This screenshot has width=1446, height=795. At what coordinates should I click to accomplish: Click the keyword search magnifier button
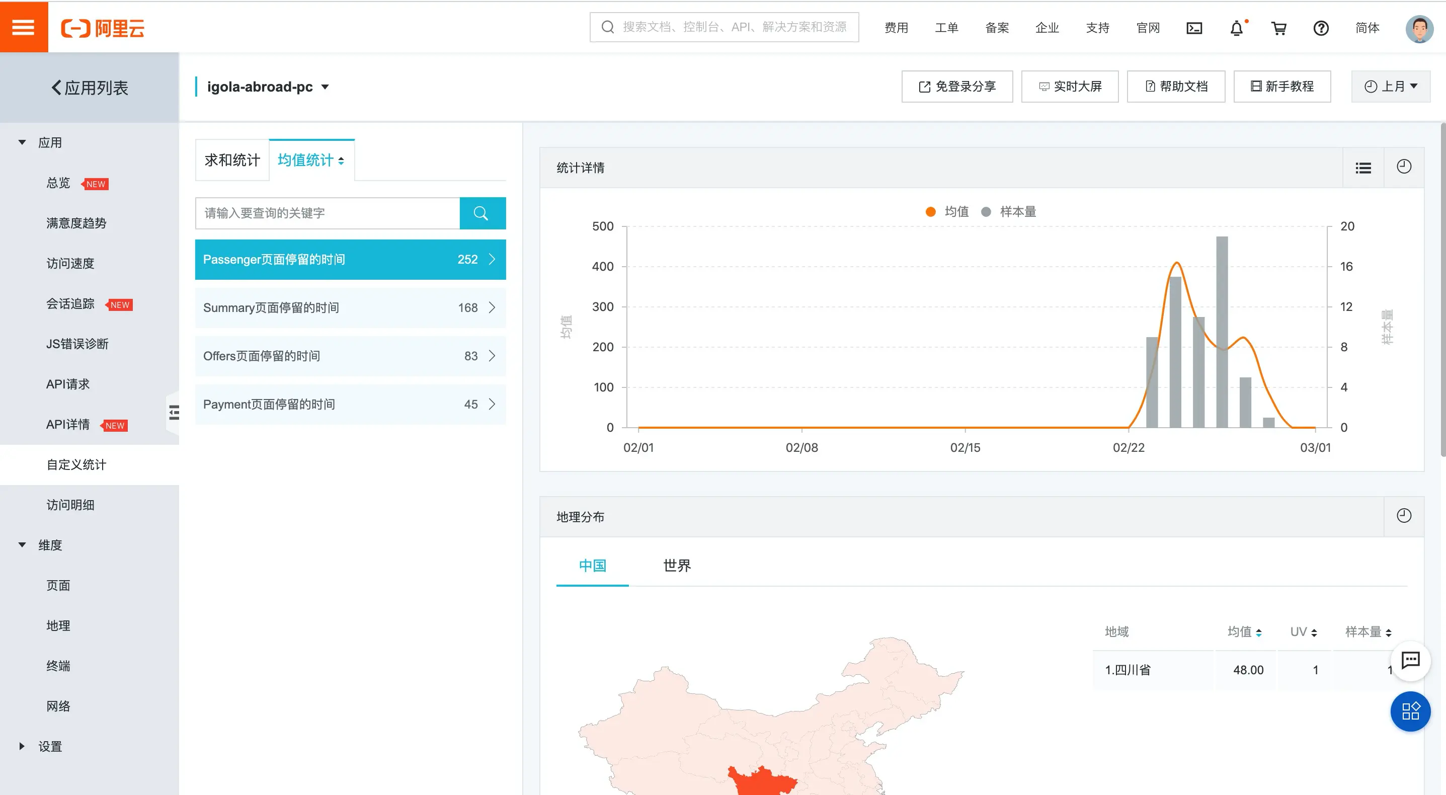coord(481,213)
